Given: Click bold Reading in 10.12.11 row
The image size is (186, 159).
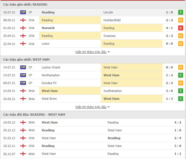Looking at the screenshot, I should click(x=48, y=146).
